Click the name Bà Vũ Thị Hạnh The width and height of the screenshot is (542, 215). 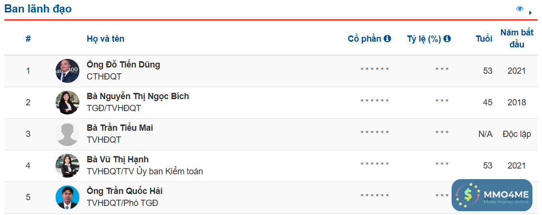(118, 159)
